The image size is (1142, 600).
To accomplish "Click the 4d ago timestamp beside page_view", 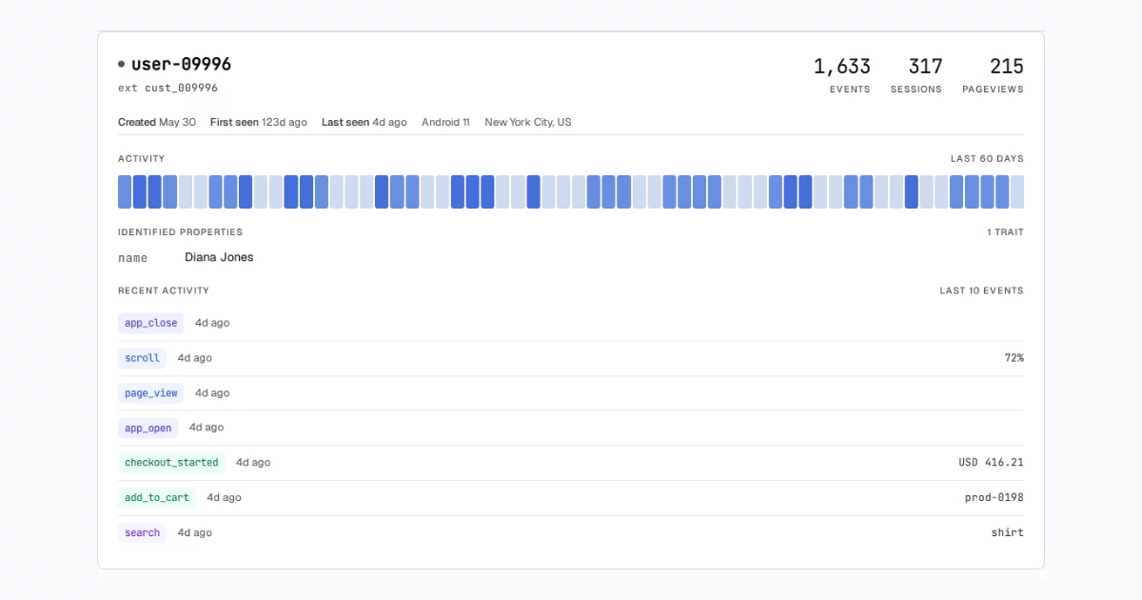I will point(212,392).
